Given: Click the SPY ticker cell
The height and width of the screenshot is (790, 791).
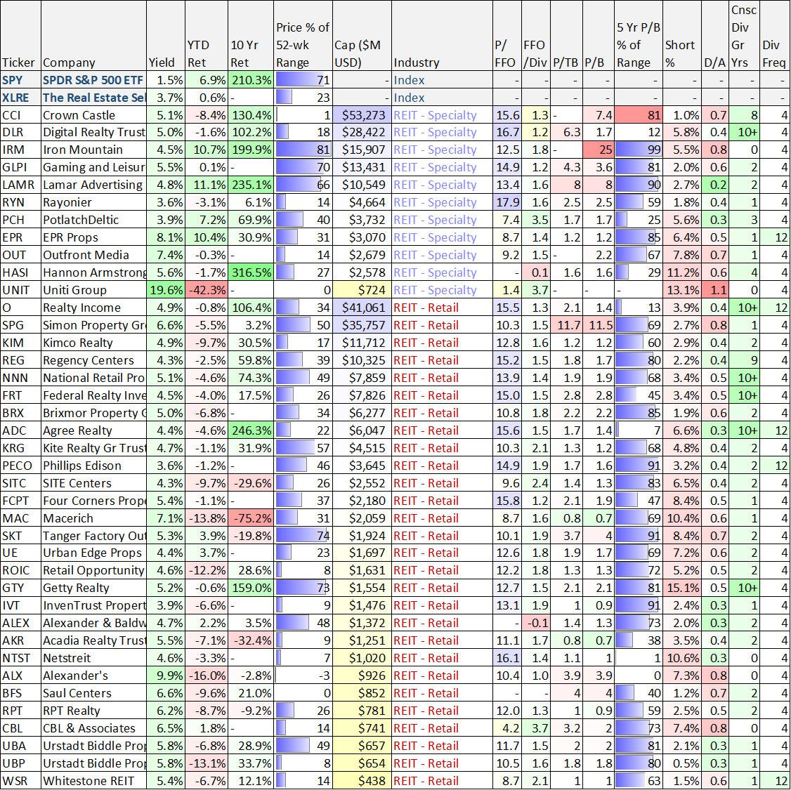Looking at the screenshot, I should [x=20, y=79].
